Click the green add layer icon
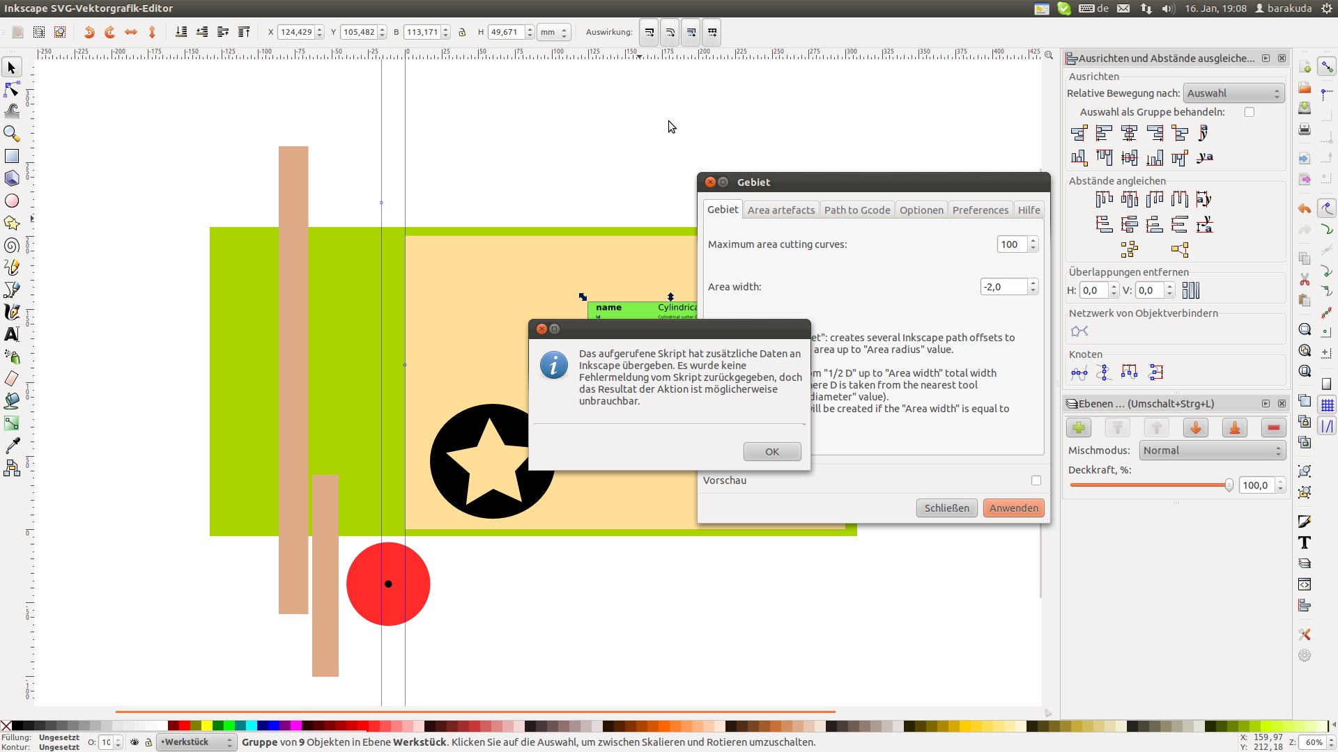This screenshot has width=1338, height=752. click(x=1079, y=428)
